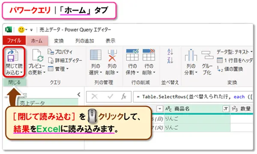Click the Choose Columns (列の選択) icon
Viewport: 257px width, 154px height.
click(x=96, y=55)
